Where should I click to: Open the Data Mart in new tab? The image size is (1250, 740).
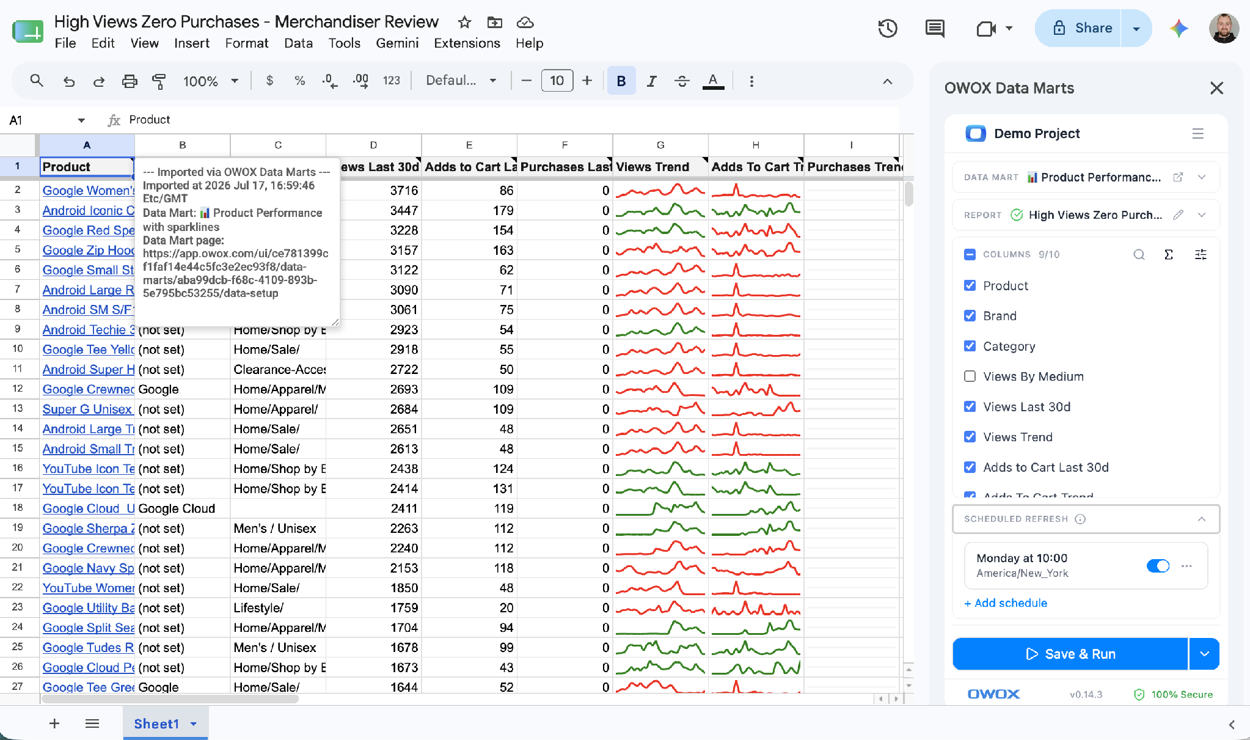[x=1178, y=177]
